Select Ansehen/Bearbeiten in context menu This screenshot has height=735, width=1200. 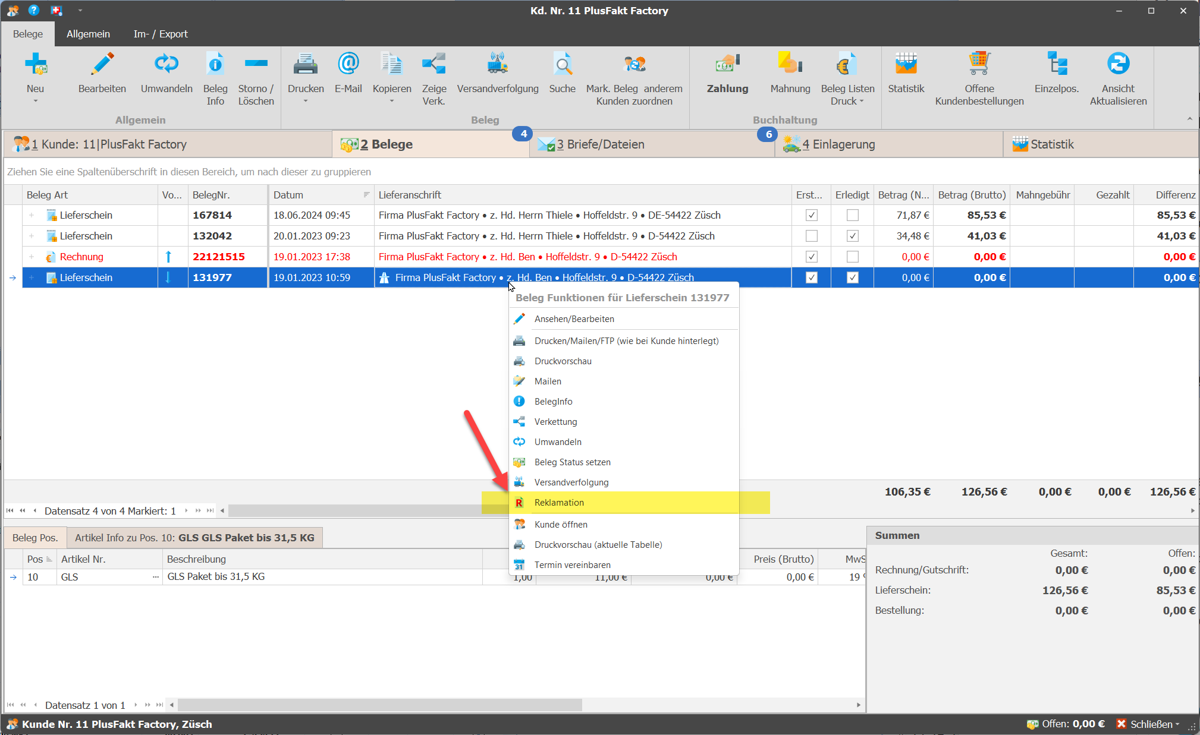(x=624, y=319)
